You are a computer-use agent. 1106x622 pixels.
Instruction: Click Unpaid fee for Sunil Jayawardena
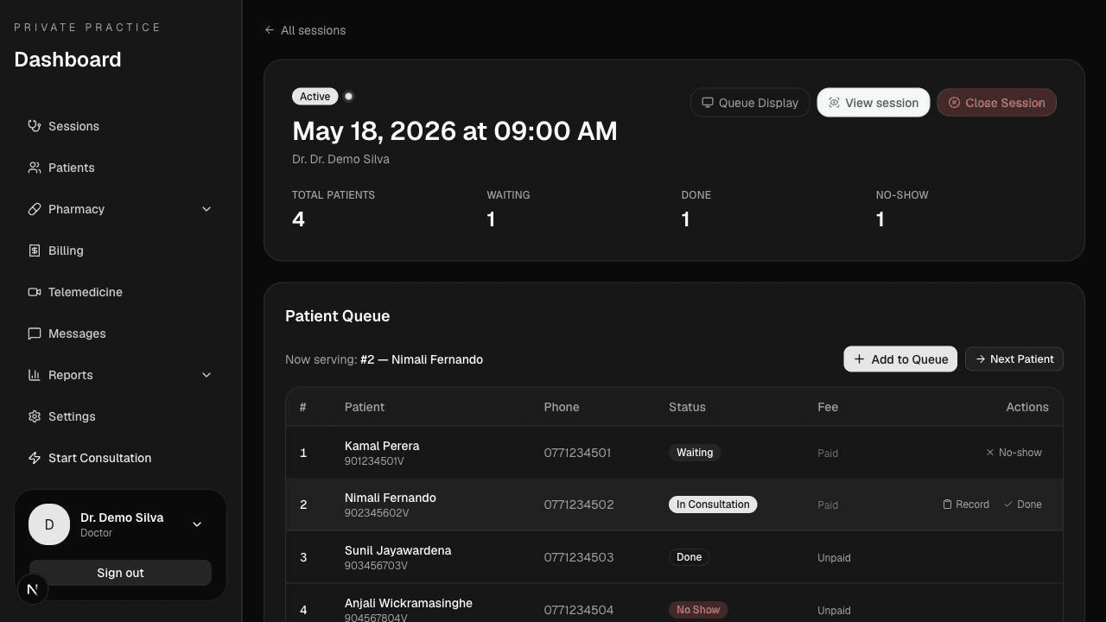point(834,558)
